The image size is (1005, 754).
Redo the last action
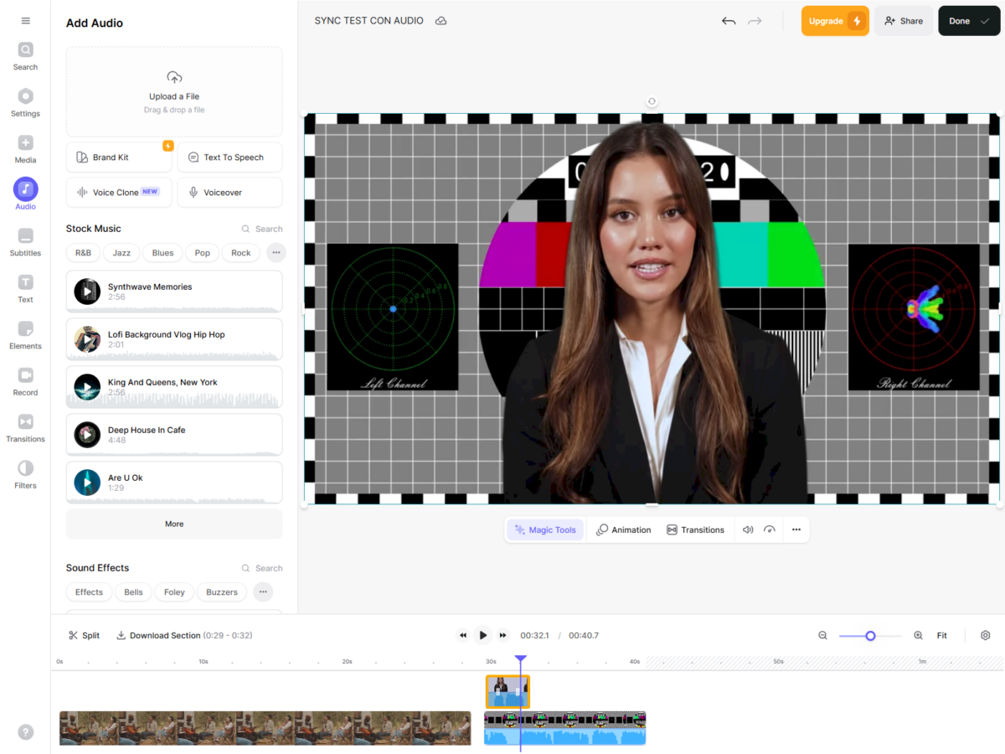click(x=755, y=21)
